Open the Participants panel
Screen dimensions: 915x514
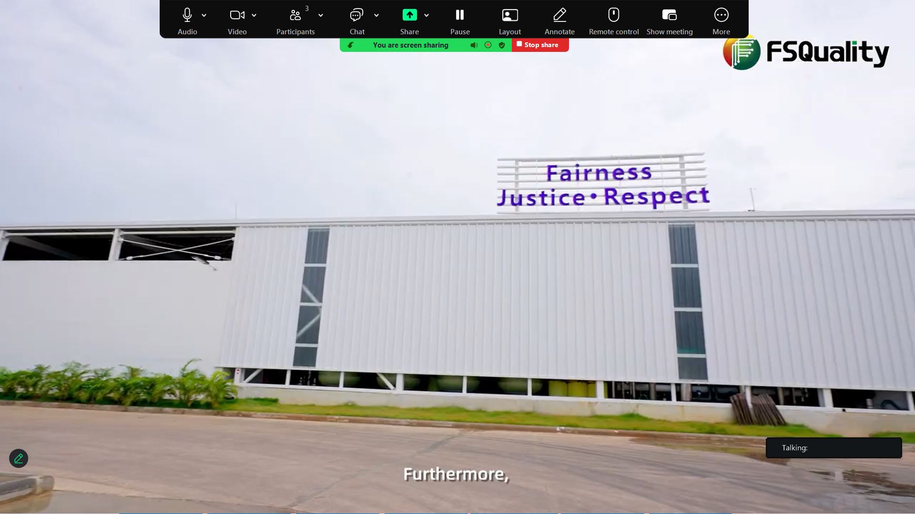(x=295, y=15)
